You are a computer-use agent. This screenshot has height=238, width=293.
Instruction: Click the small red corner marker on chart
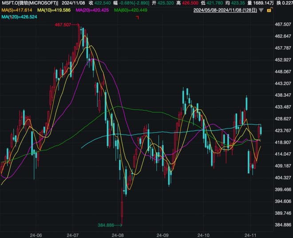pyautogui.click(x=138, y=17)
